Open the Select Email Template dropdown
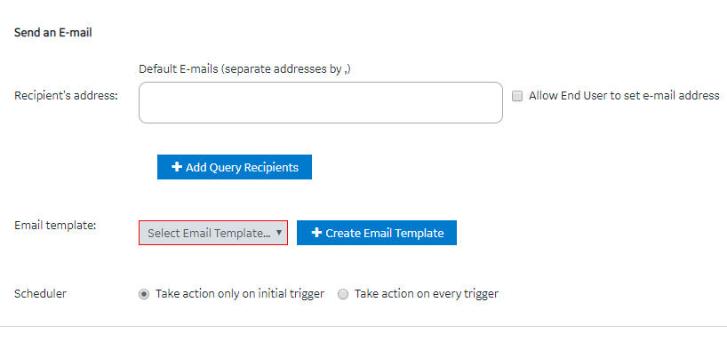Viewport: 727px width, 342px height. pyautogui.click(x=213, y=233)
